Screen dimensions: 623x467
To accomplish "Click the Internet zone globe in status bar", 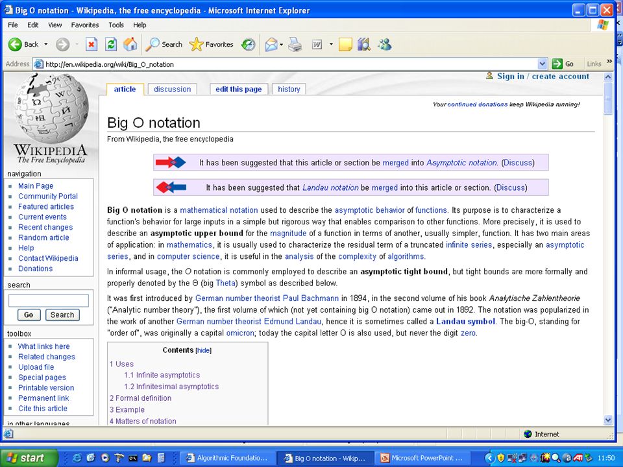I will pos(528,434).
